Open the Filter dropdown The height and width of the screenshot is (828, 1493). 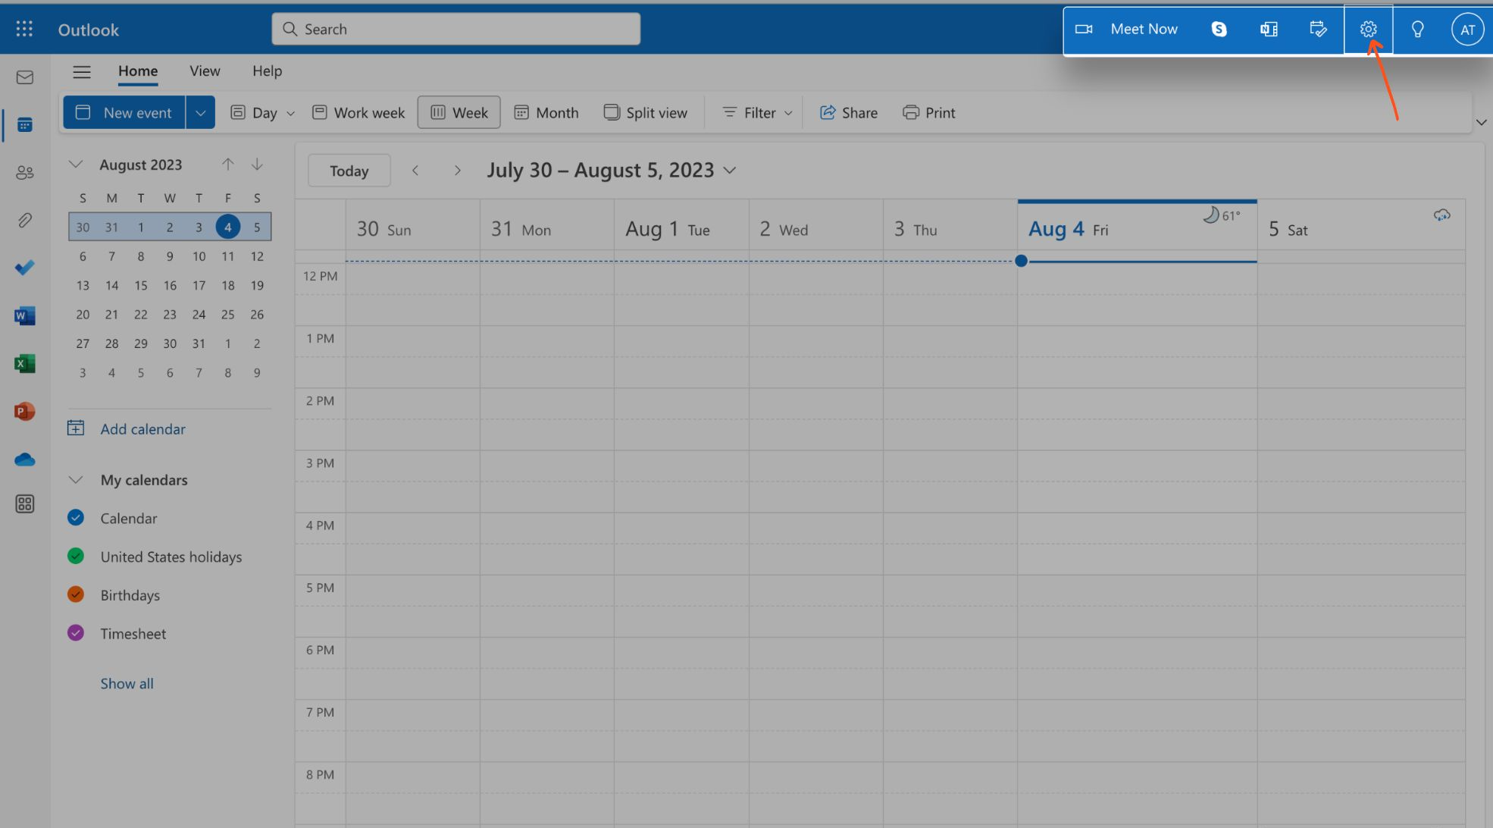(x=757, y=113)
